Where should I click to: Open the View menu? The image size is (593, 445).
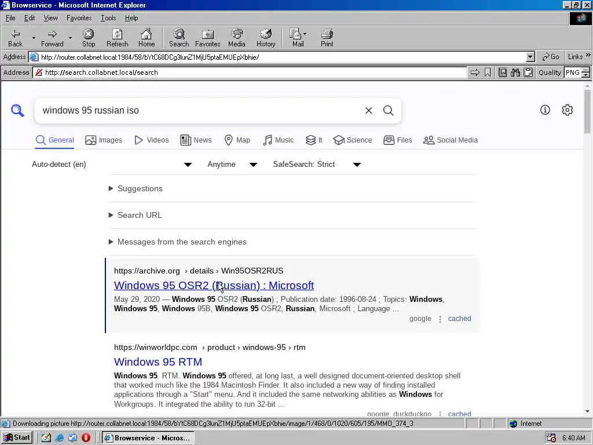tap(50, 18)
